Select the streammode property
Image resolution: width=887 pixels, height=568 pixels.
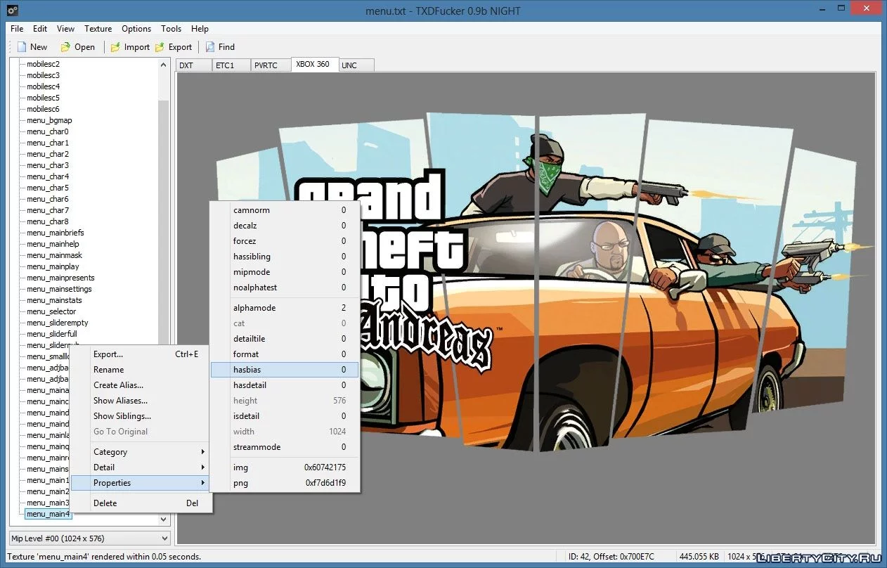285,447
